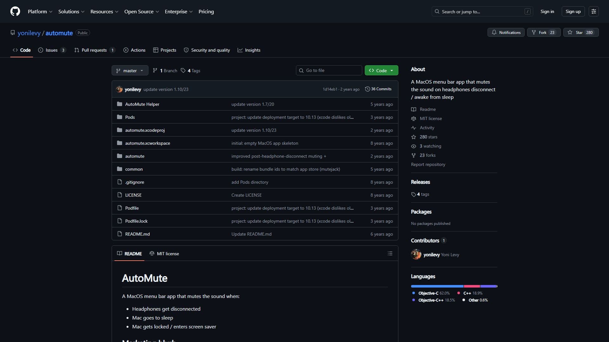Switch to the Pull requests tab
Image resolution: width=609 pixels, height=342 pixels.
pyautogui.click(x=95, y=50)
